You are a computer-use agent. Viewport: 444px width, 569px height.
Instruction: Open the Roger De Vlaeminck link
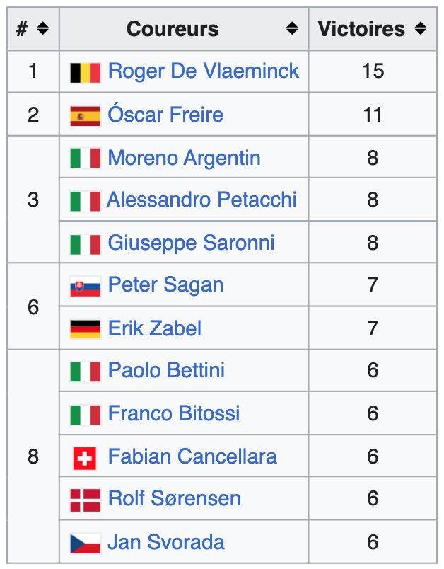pos(204,71)
